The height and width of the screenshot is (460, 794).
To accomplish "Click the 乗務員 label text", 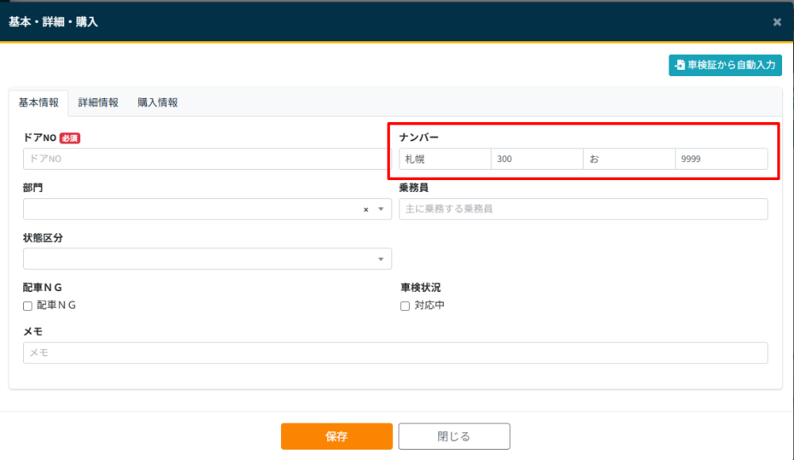I will click(414, 188).
